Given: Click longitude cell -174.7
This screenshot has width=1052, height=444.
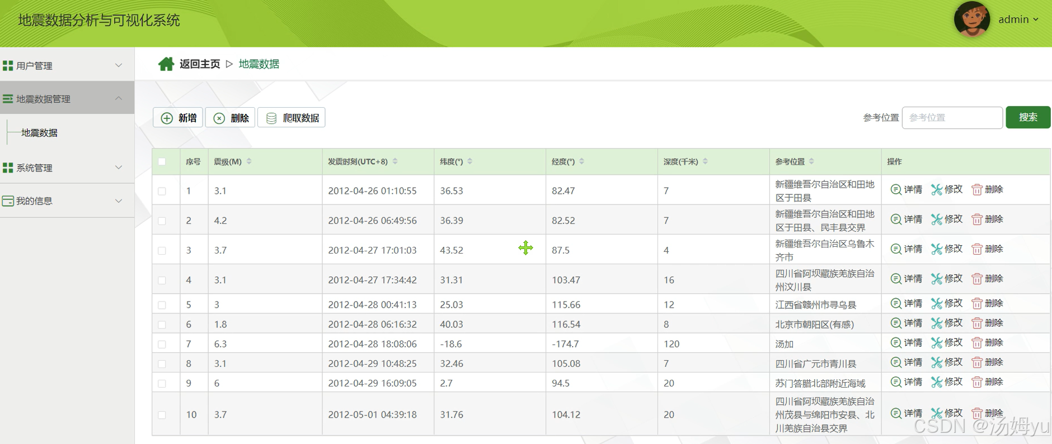Looking at the screenshot, I should tap(565, 344).
